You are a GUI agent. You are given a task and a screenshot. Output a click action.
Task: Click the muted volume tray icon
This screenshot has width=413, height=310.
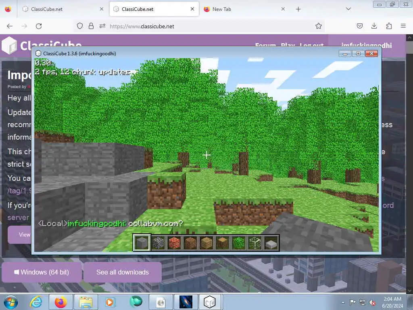[372, 303]
